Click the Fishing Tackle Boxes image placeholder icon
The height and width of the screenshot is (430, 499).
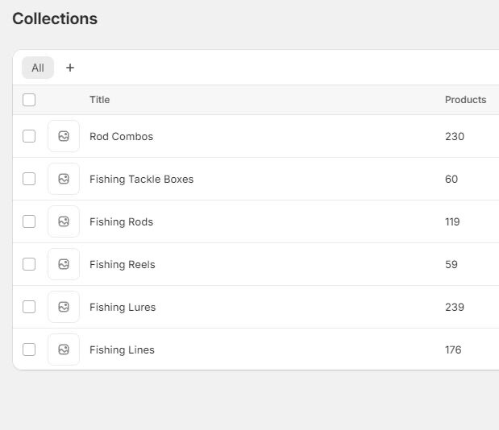click(64, 179)
